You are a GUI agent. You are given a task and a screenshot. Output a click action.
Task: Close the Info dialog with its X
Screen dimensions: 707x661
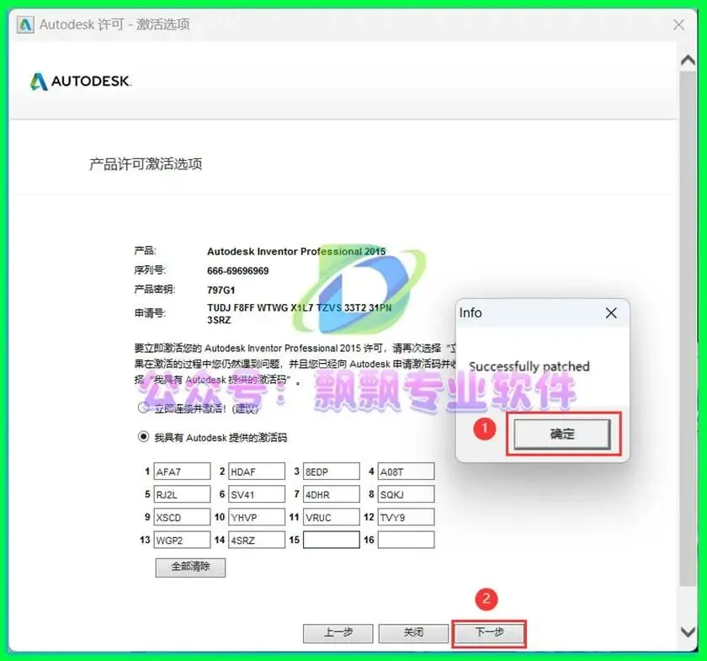(x=611, y=312)
